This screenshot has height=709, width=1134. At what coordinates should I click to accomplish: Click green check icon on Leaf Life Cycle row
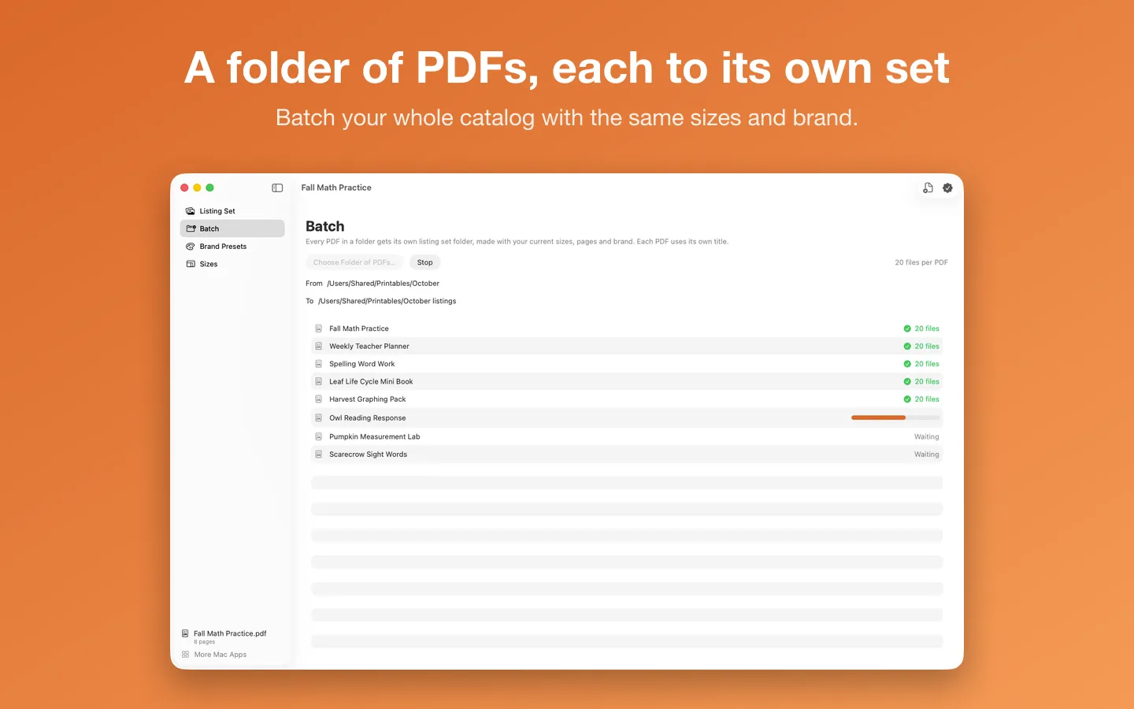click(x=907, y=381)
